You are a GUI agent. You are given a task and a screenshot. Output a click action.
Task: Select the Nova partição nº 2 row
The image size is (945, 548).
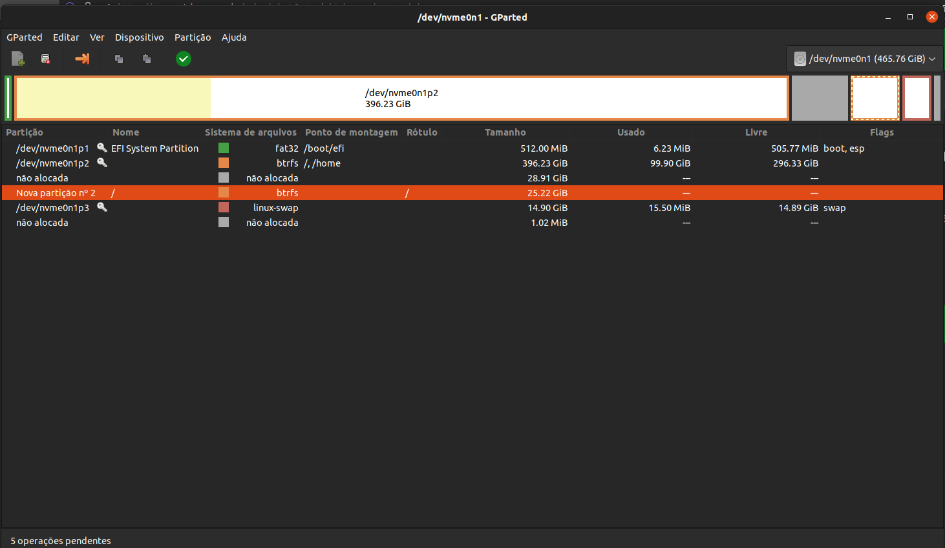point(472,192)
